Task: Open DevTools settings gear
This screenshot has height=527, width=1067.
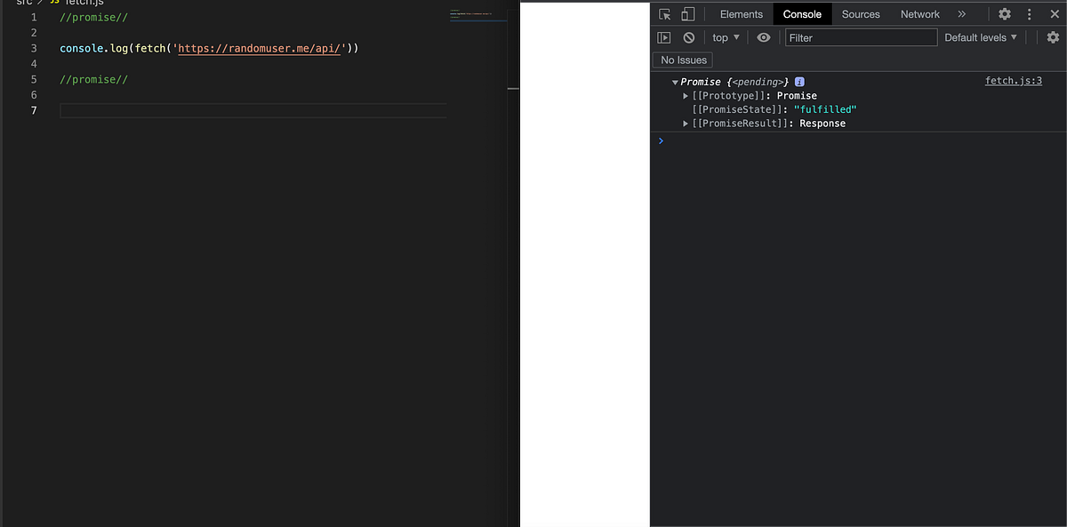Action: tap(1005, 14)
